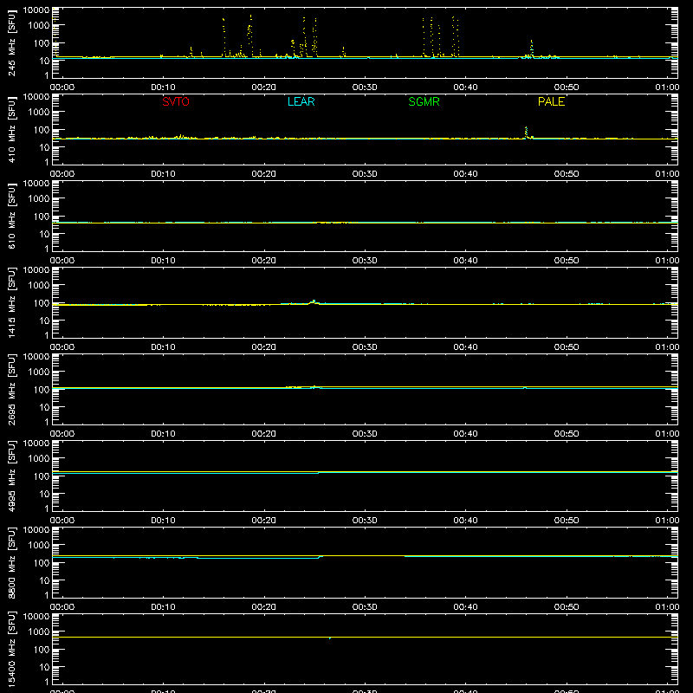
Task: Click the 10 tick label on 15400 MHz axis
Action: click(44, 667)
